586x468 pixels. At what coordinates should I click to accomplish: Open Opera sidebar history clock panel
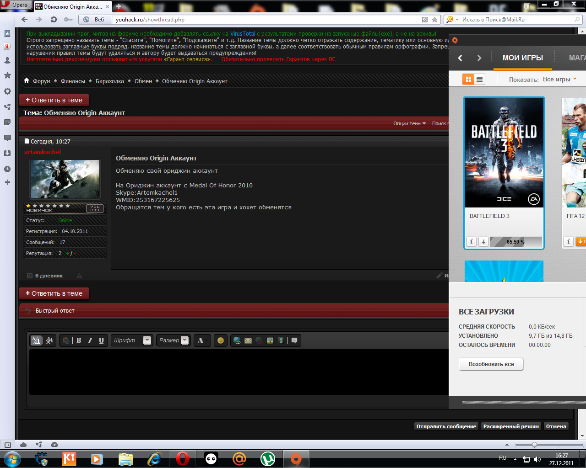pyautogui.click(x=7, y=169)
